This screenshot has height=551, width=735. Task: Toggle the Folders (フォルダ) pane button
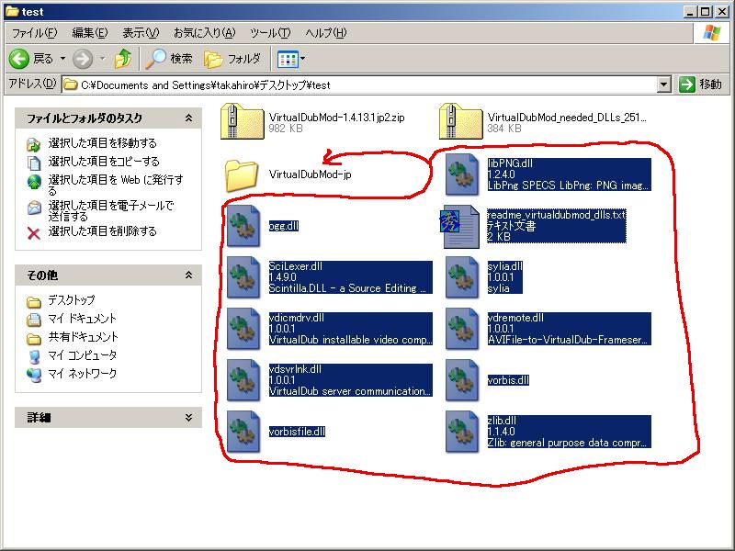coord(232,59)
